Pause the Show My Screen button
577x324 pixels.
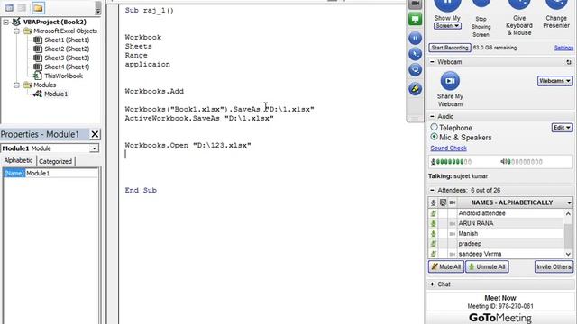coord(447,4)
